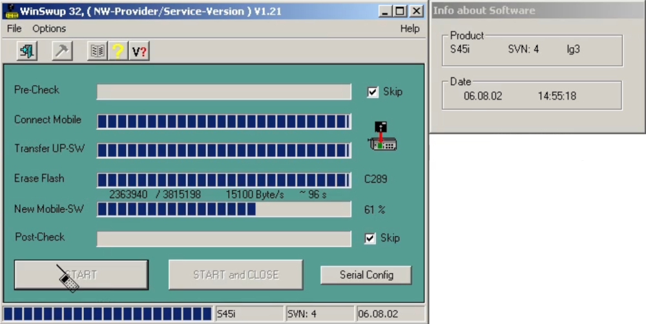Click the WinSwup title bar app icon
Viewport: 646px width, 324px height.
point(10,11)
